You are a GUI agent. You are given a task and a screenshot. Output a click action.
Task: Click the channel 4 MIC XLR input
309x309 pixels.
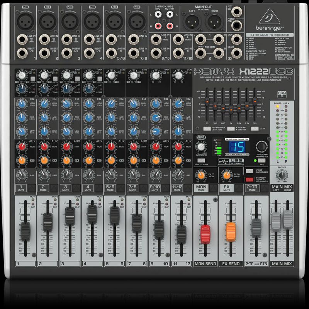coord(92,22)
